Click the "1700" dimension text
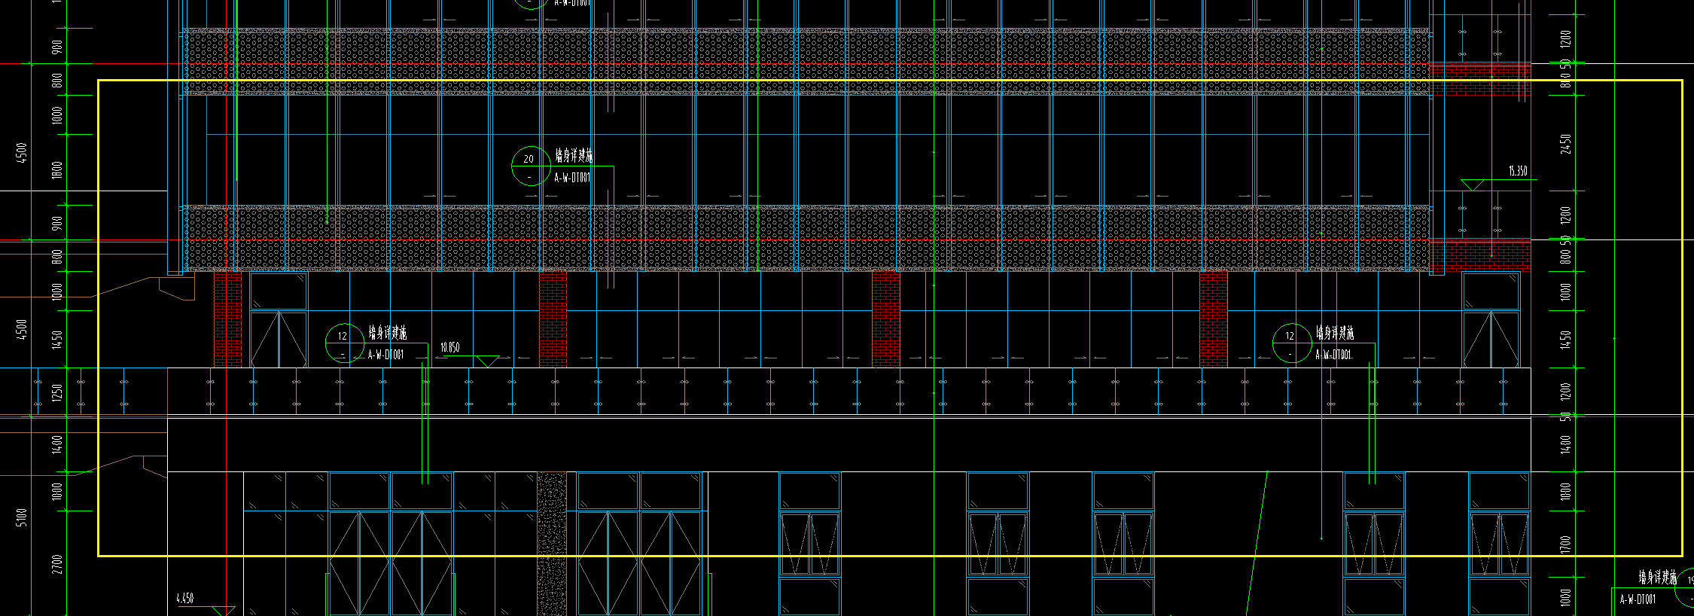 pyautogui.click(x=1566, y=544)
